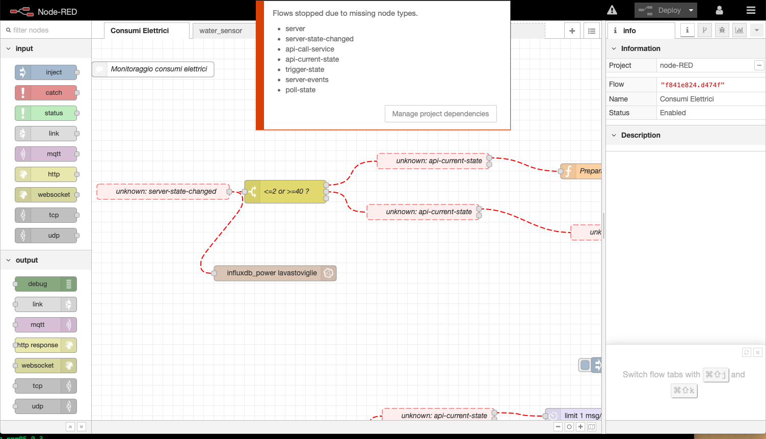Viewport: 766px width, 439px height.
Task: Zoom out on the flow canvas
Action: point(558,427)
